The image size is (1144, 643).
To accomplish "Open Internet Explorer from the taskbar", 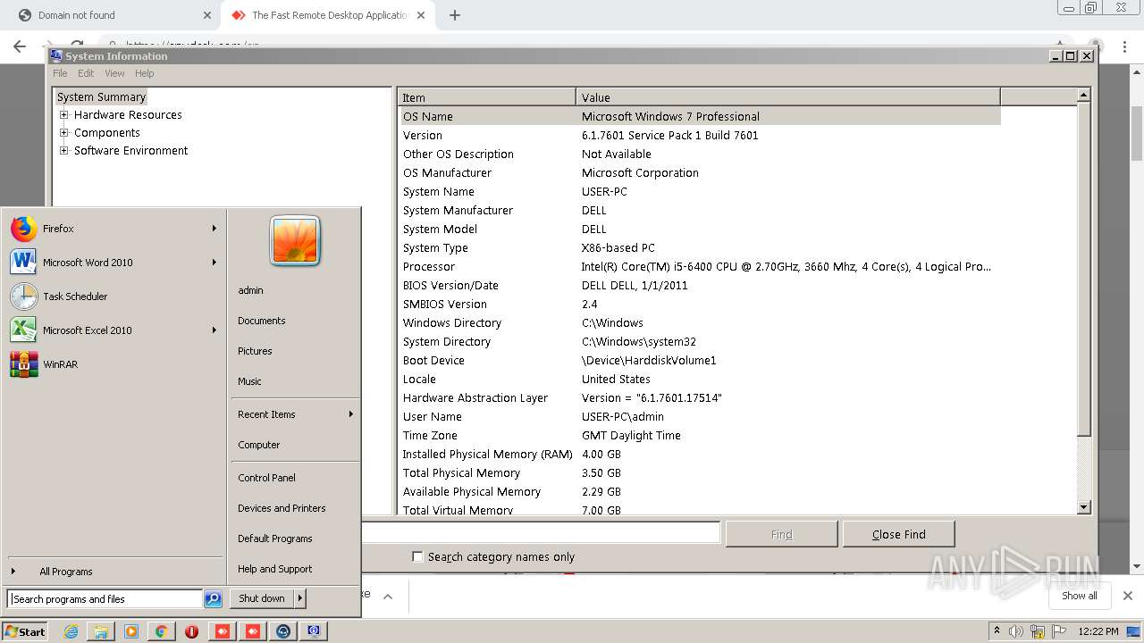I will (71, 631).
